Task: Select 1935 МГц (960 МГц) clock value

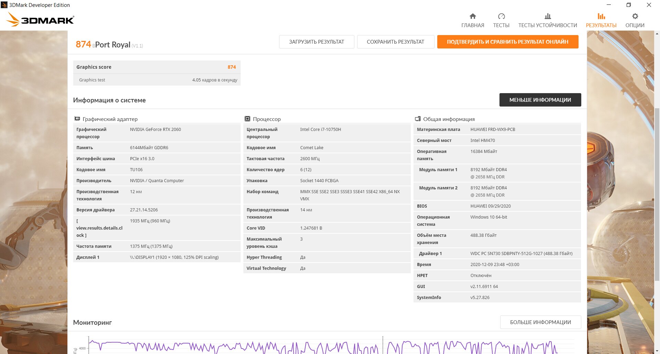Action: point(150,221)
